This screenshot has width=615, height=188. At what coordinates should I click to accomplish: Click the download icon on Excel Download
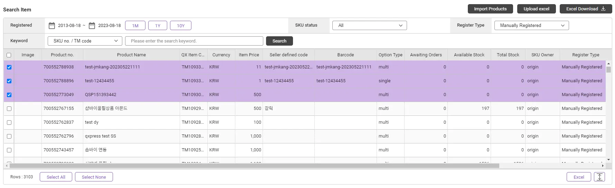tap(603, 9)
